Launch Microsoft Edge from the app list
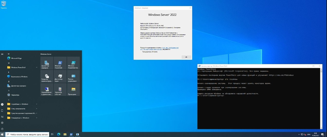Viewport: 327px width, 137px height. click(x=22, y=58)
